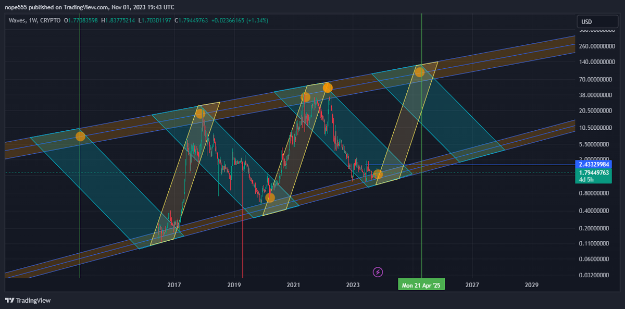This screenshot has width=625, height=309.
Task: Click the TradingView logo at bottom left
Action: click(x=28, y=300)
